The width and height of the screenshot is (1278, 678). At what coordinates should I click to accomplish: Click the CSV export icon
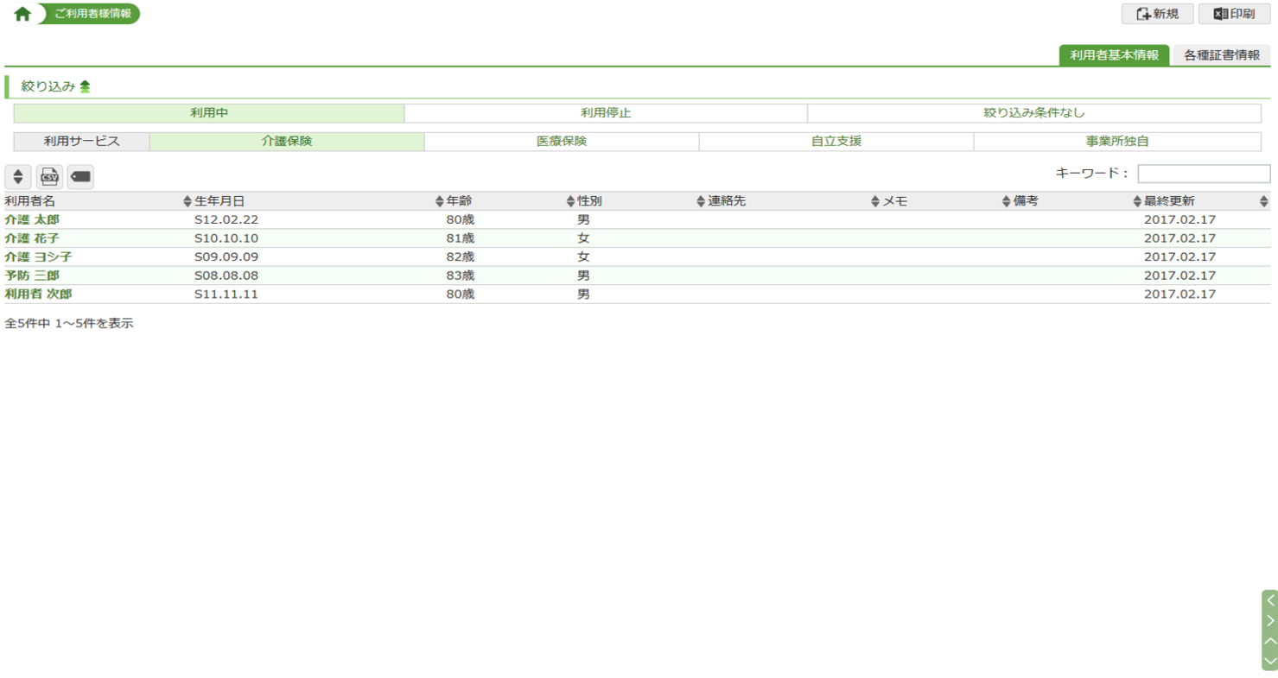pos(49,177)
